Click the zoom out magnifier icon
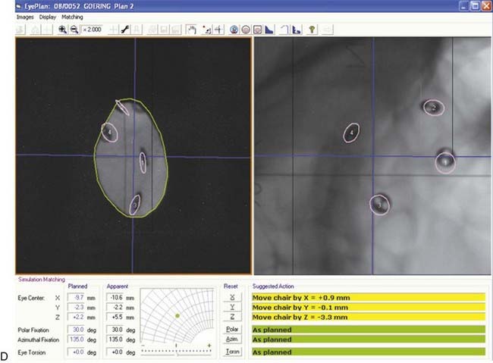493x363 pixels. tap(74, 28)
